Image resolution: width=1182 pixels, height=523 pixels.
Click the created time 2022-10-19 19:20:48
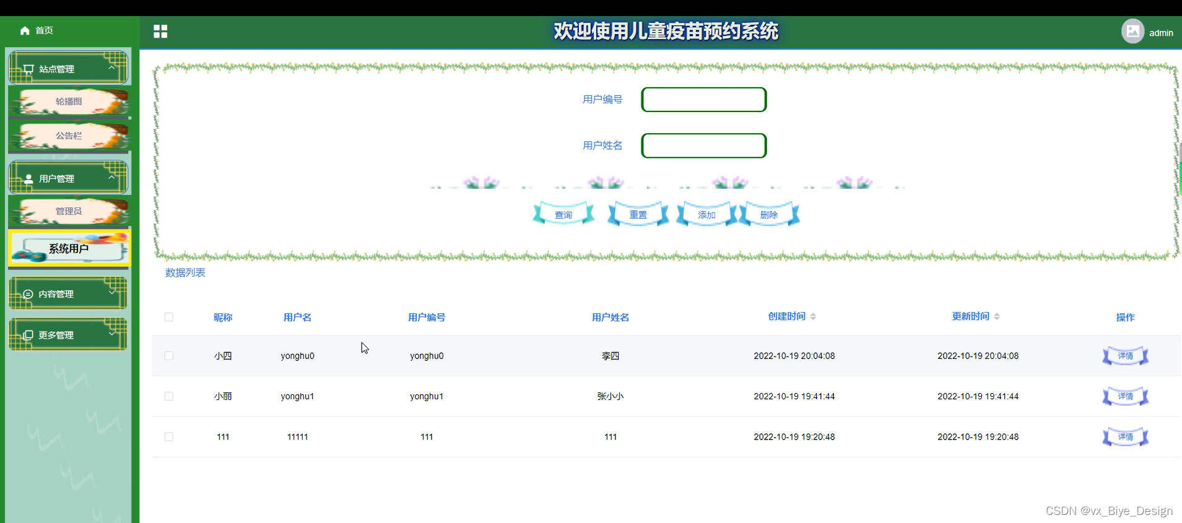click(x=794, y=437)
